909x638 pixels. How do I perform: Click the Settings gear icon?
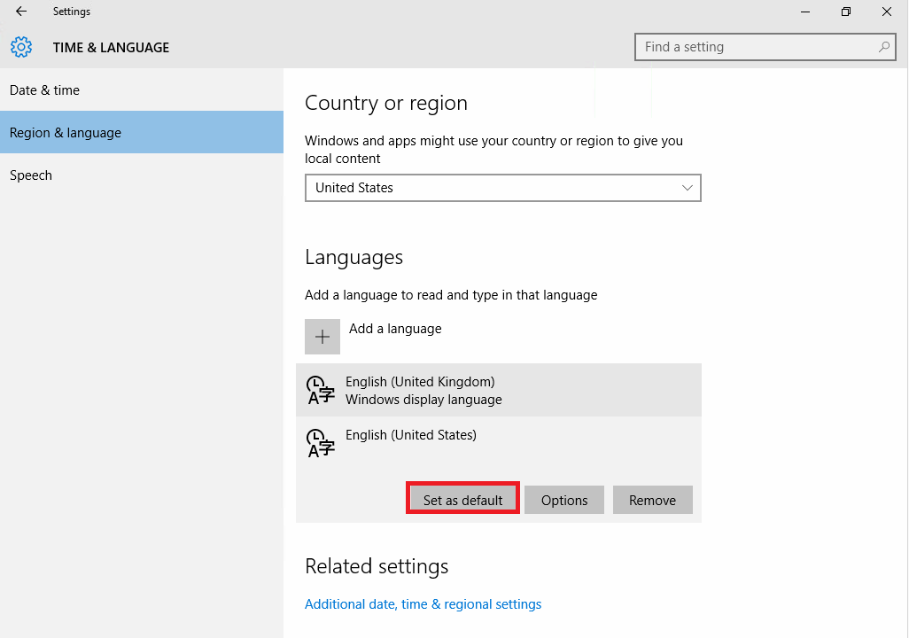[21, 47]
